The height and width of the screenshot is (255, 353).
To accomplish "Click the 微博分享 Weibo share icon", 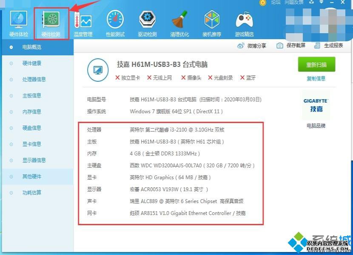I will coord(241,46).
